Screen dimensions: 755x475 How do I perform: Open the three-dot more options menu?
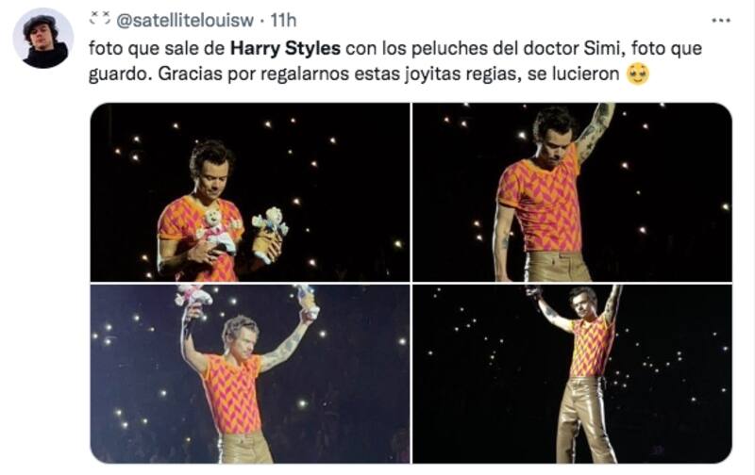721,21
